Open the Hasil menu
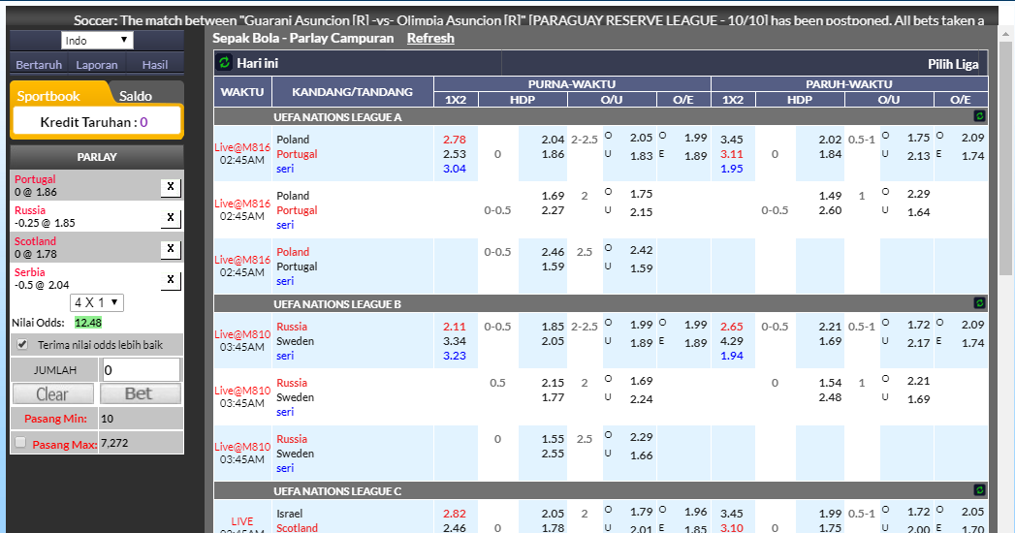The height and width of the screenshot is (533, 1015). coord(155,65)
